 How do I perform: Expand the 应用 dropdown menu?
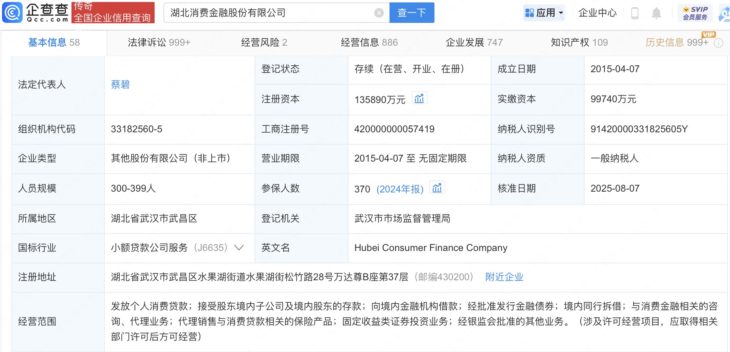click(544, 13)
